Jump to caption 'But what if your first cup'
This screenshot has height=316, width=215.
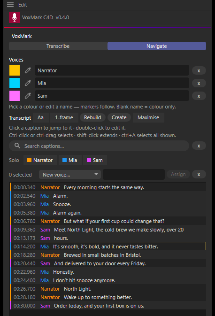108,221
